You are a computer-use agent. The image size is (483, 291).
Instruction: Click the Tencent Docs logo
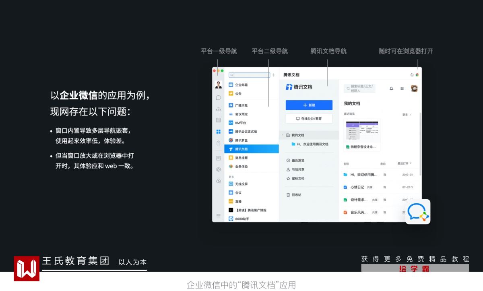[x=299, y=87]
